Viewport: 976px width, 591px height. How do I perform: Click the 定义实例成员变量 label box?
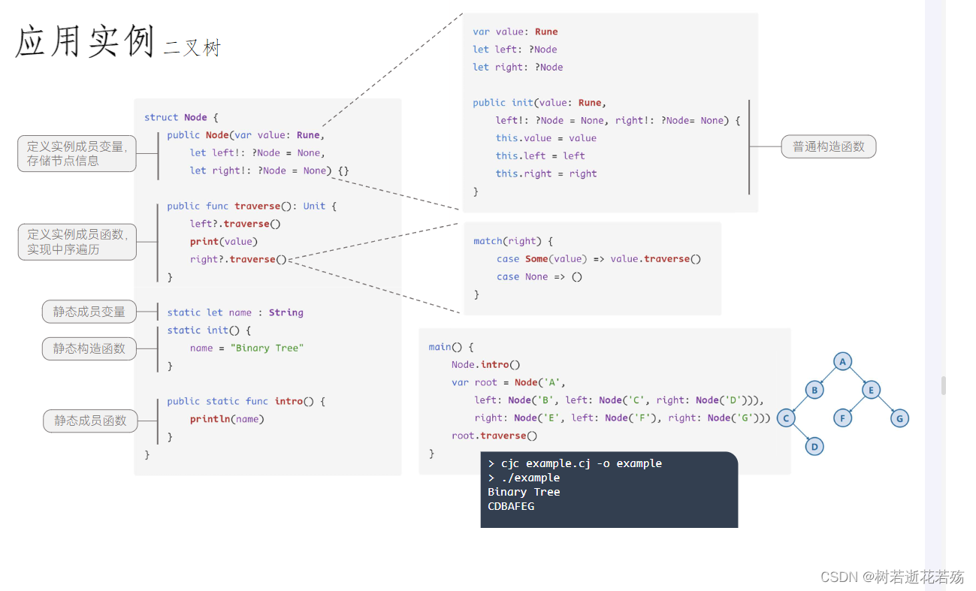[x=77, y=153]
